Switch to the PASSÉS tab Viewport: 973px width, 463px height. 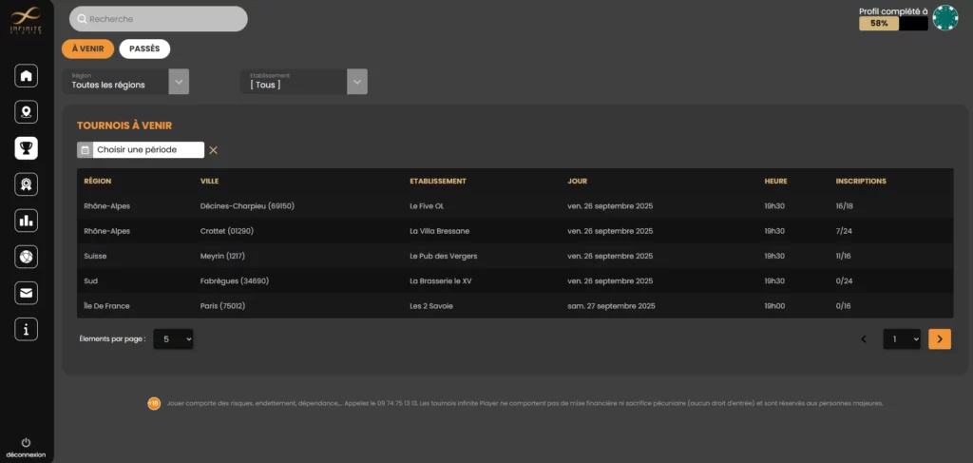point(144,48)
